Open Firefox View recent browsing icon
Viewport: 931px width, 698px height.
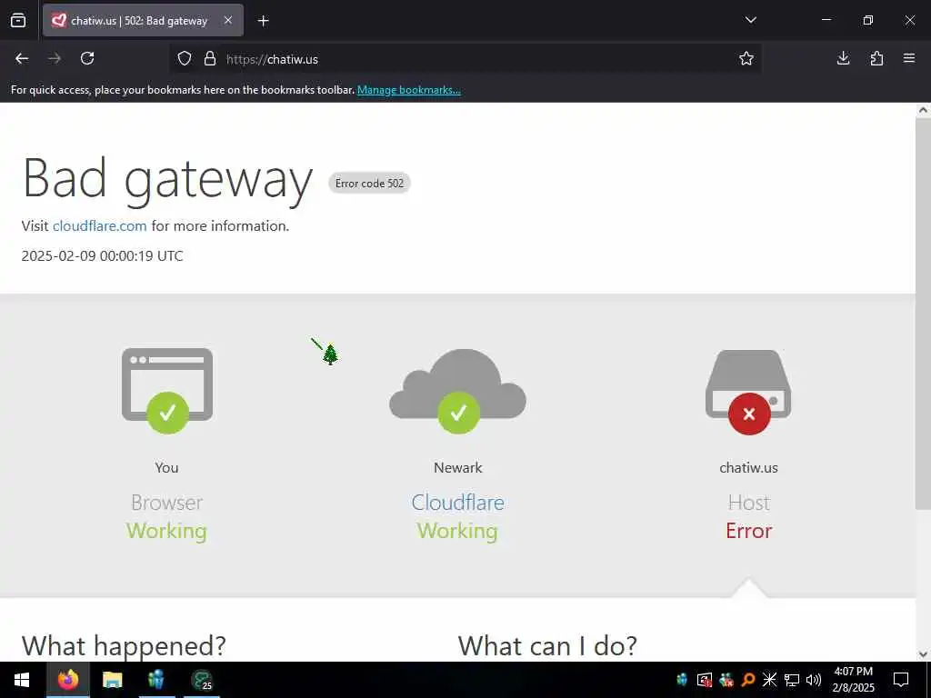coord(18,20)
